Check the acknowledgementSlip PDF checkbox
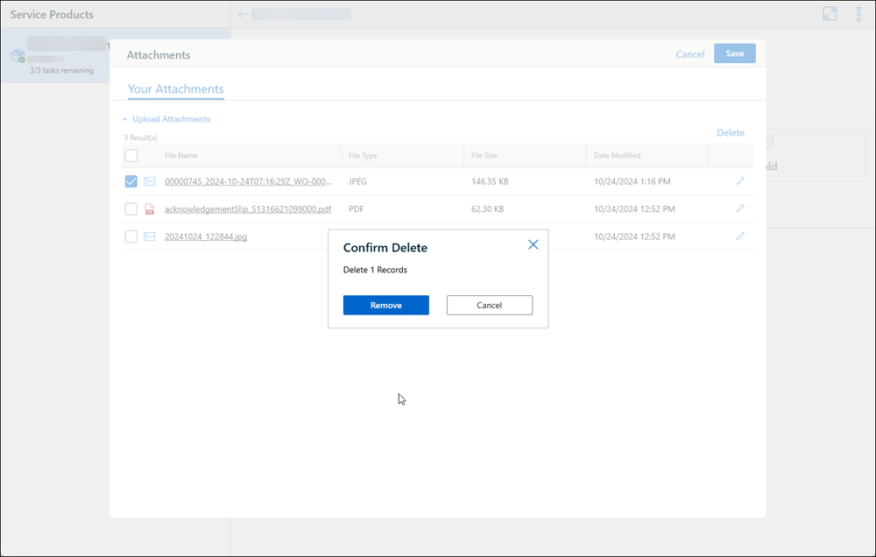This screenshot has height=557, width=876. [x=131, y=209]
